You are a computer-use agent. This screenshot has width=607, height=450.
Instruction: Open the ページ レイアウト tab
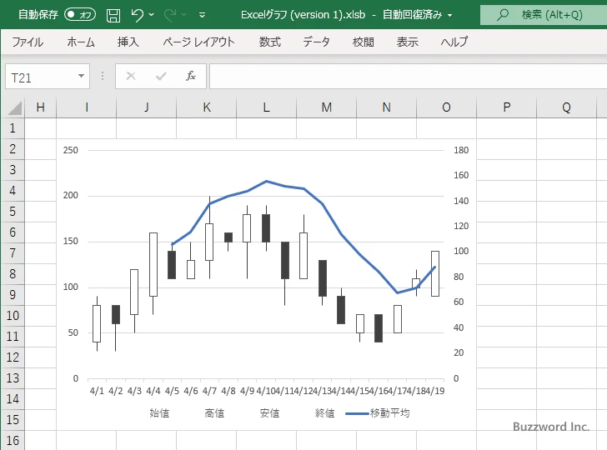tap(198, 42)
